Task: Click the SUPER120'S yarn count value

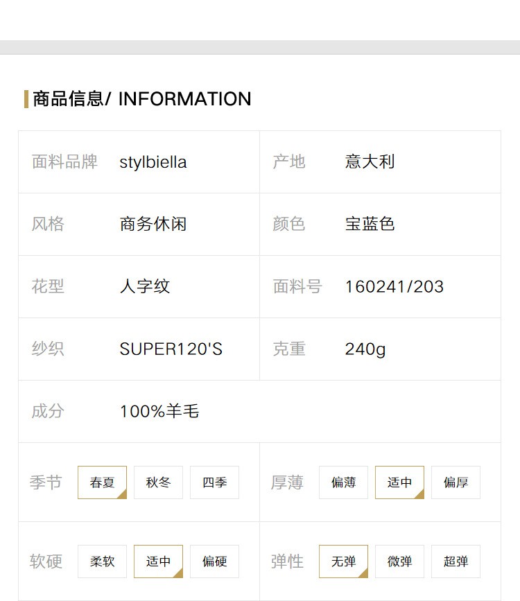Action: click(x=171, y=349)
